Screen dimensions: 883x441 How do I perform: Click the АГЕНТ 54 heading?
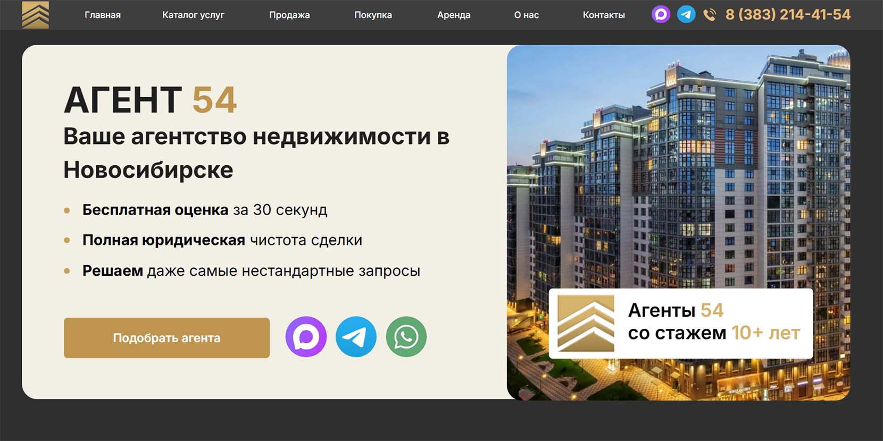click(x=151, y=100)
